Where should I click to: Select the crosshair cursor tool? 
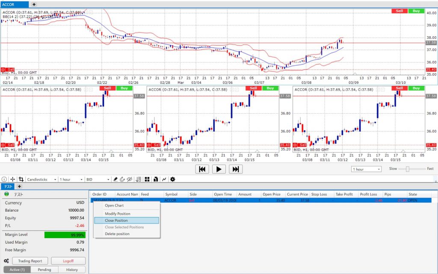coord(12,180)
